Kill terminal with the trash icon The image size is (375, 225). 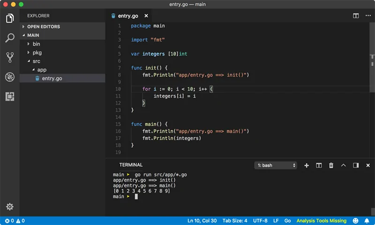[331, 165]
